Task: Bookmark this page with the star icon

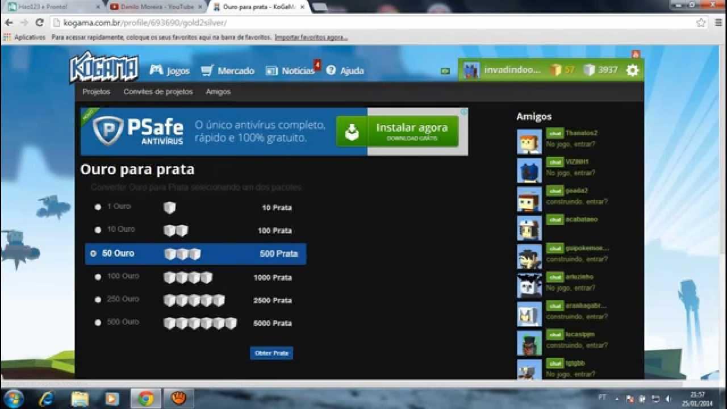Action: pyautogui.click(x=701, y=23)
